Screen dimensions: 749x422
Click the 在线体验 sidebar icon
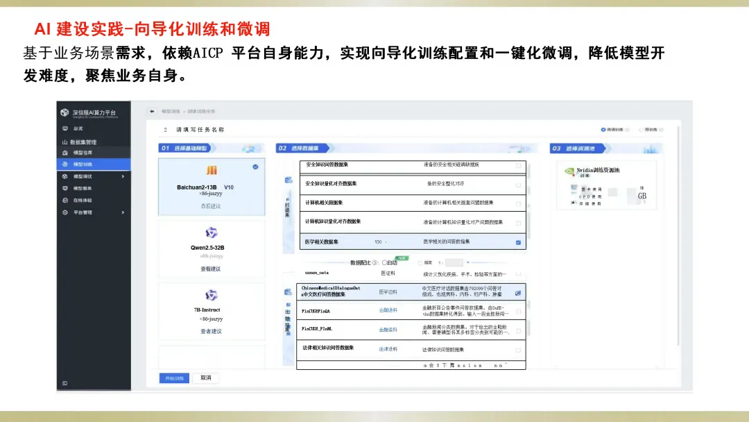pos(65,201)
